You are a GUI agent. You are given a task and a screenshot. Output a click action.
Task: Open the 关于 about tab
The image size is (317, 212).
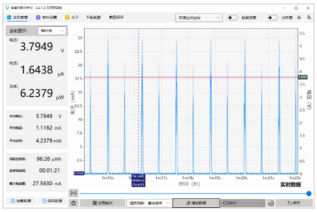tap(72, 17)
